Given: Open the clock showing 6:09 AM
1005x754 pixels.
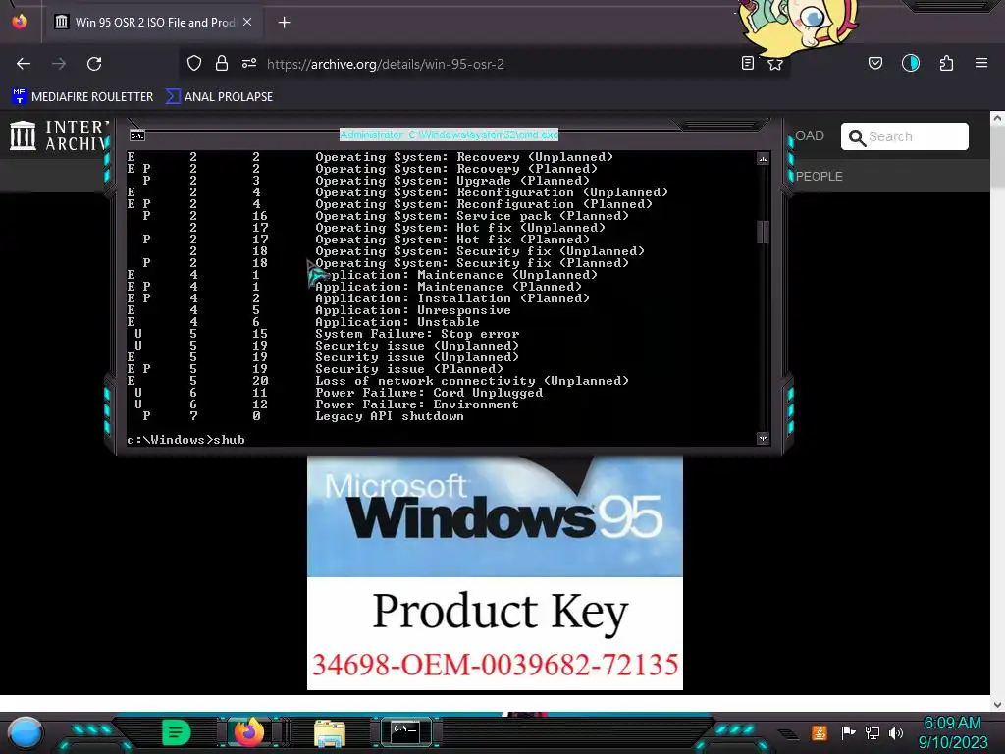Looking at the screenshot, I should pyautogui.click(x=952, y=732).
